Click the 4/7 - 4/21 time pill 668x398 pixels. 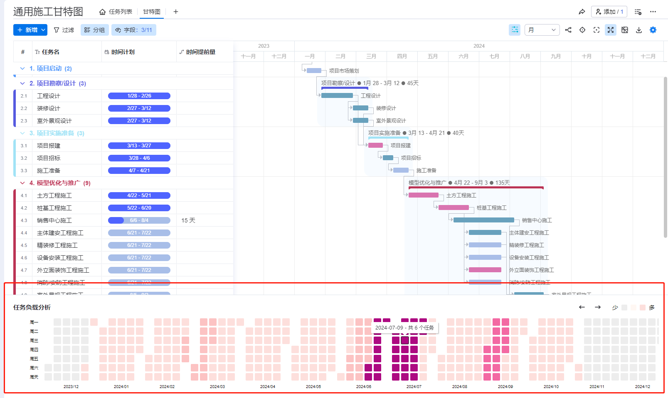139,171
